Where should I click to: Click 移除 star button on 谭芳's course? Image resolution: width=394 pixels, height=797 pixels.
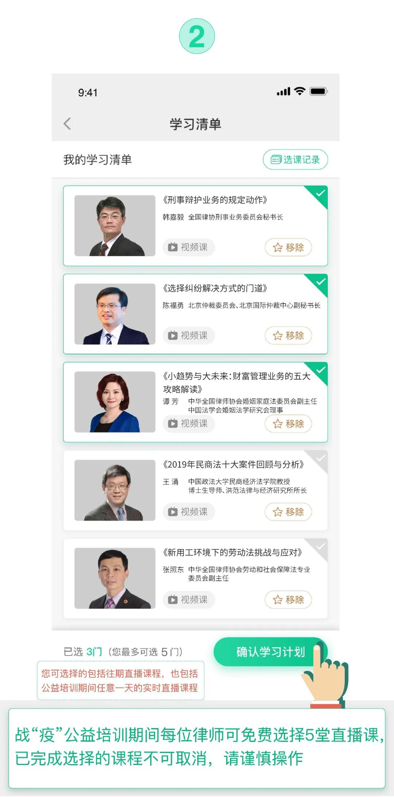coord(288,424)
